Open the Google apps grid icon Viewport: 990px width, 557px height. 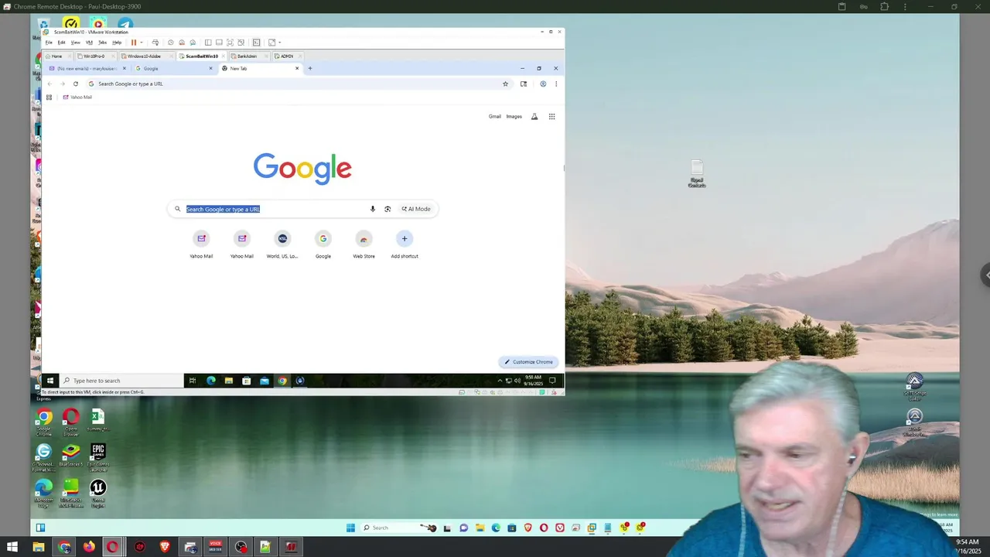[551, 117]
